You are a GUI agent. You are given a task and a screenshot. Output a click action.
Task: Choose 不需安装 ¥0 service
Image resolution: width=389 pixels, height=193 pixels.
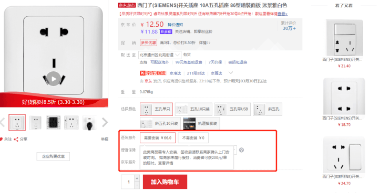(193, 138)
